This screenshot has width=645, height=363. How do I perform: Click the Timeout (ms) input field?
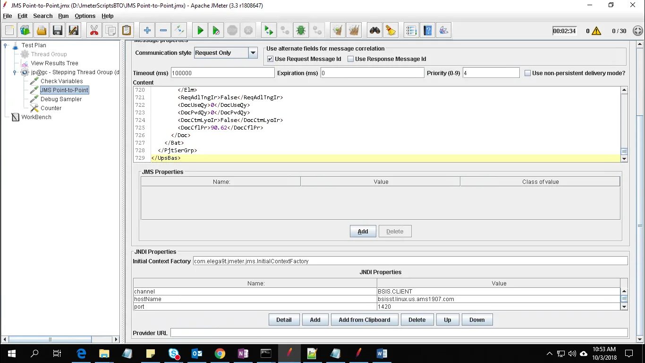point(222,73)
